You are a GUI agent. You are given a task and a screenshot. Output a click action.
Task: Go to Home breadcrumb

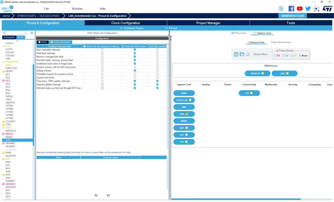pyautogui.click(x=6, y=16)
